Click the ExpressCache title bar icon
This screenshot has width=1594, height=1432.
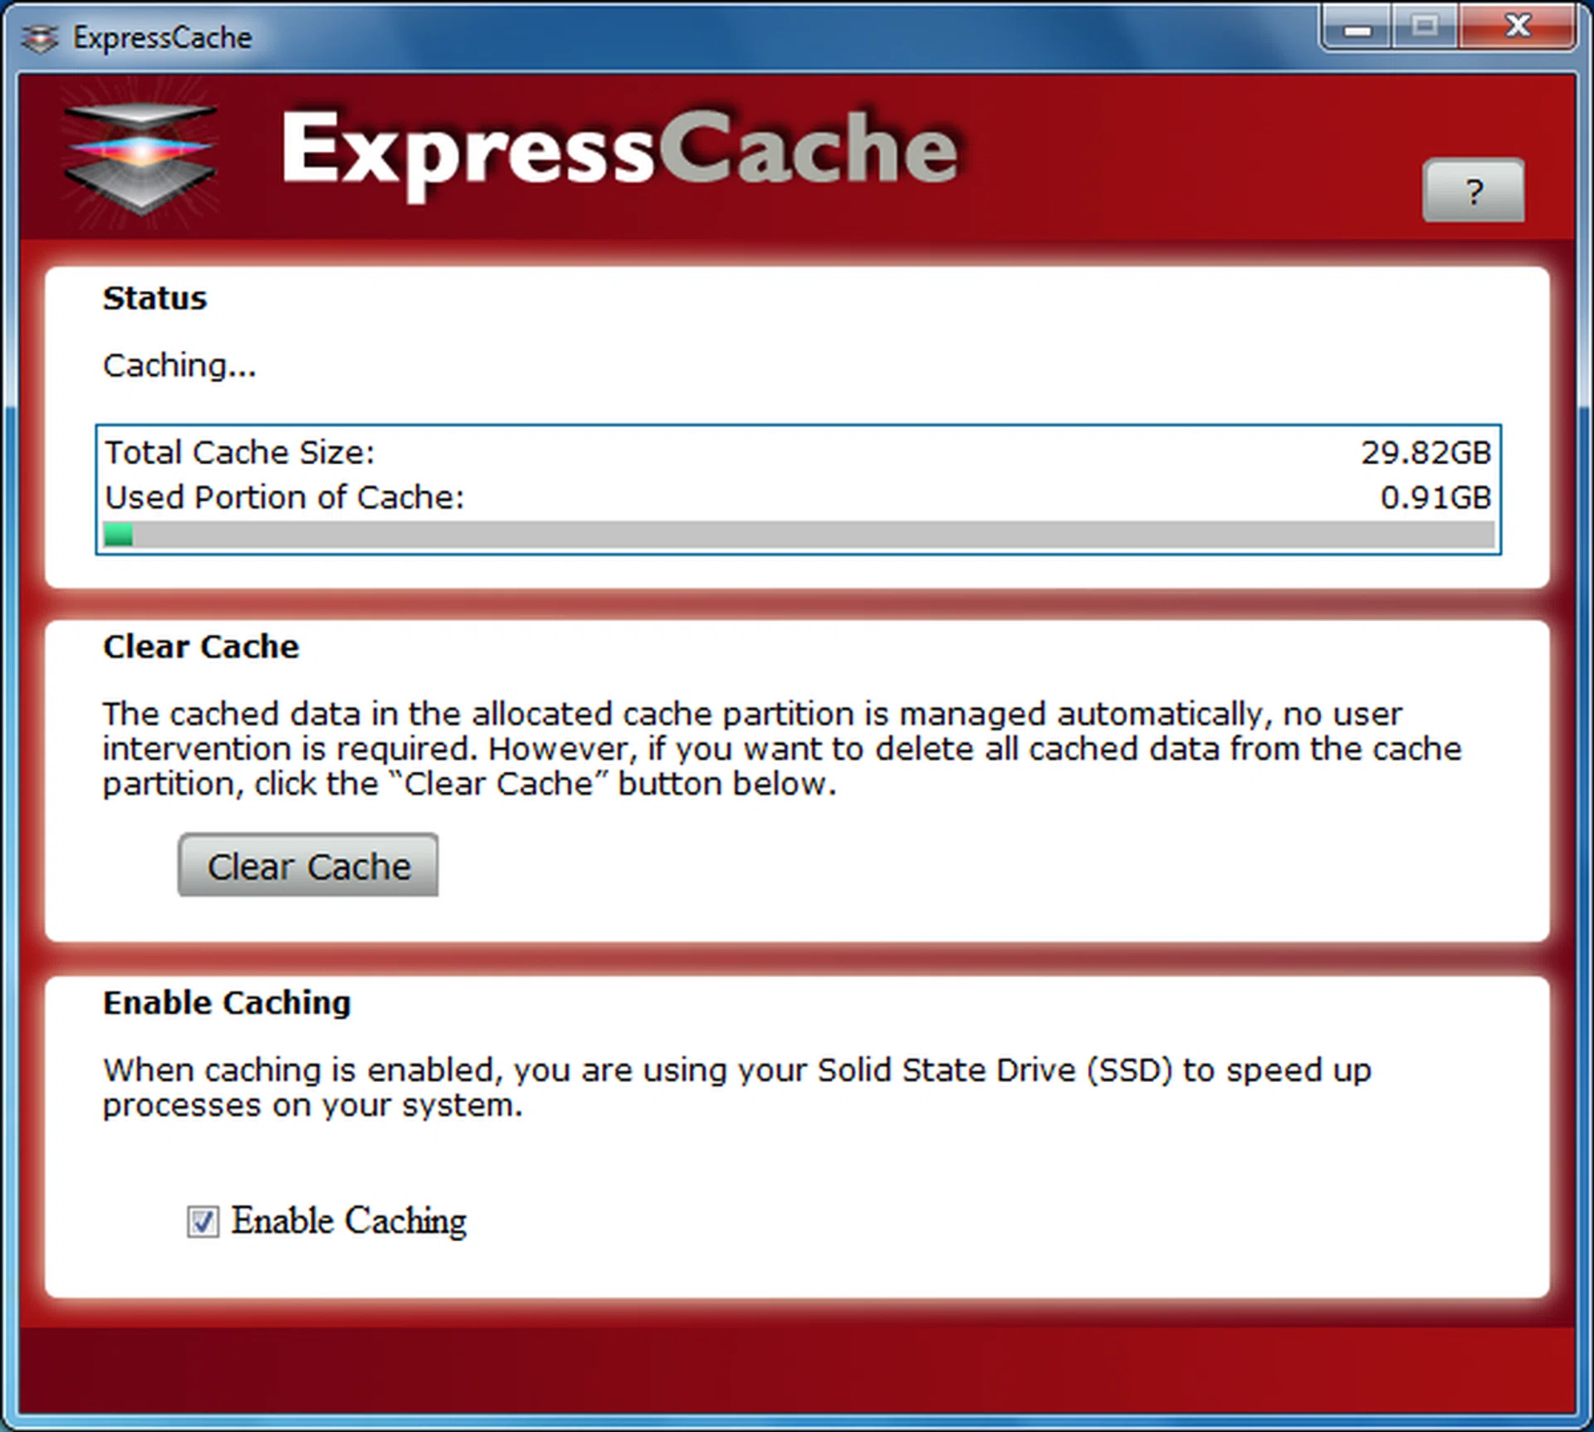(x=39, y=38)
